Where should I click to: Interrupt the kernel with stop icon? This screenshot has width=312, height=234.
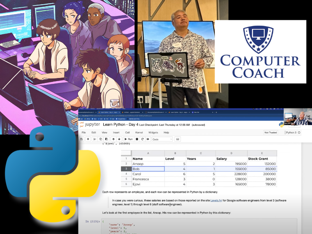click(137, 139)
